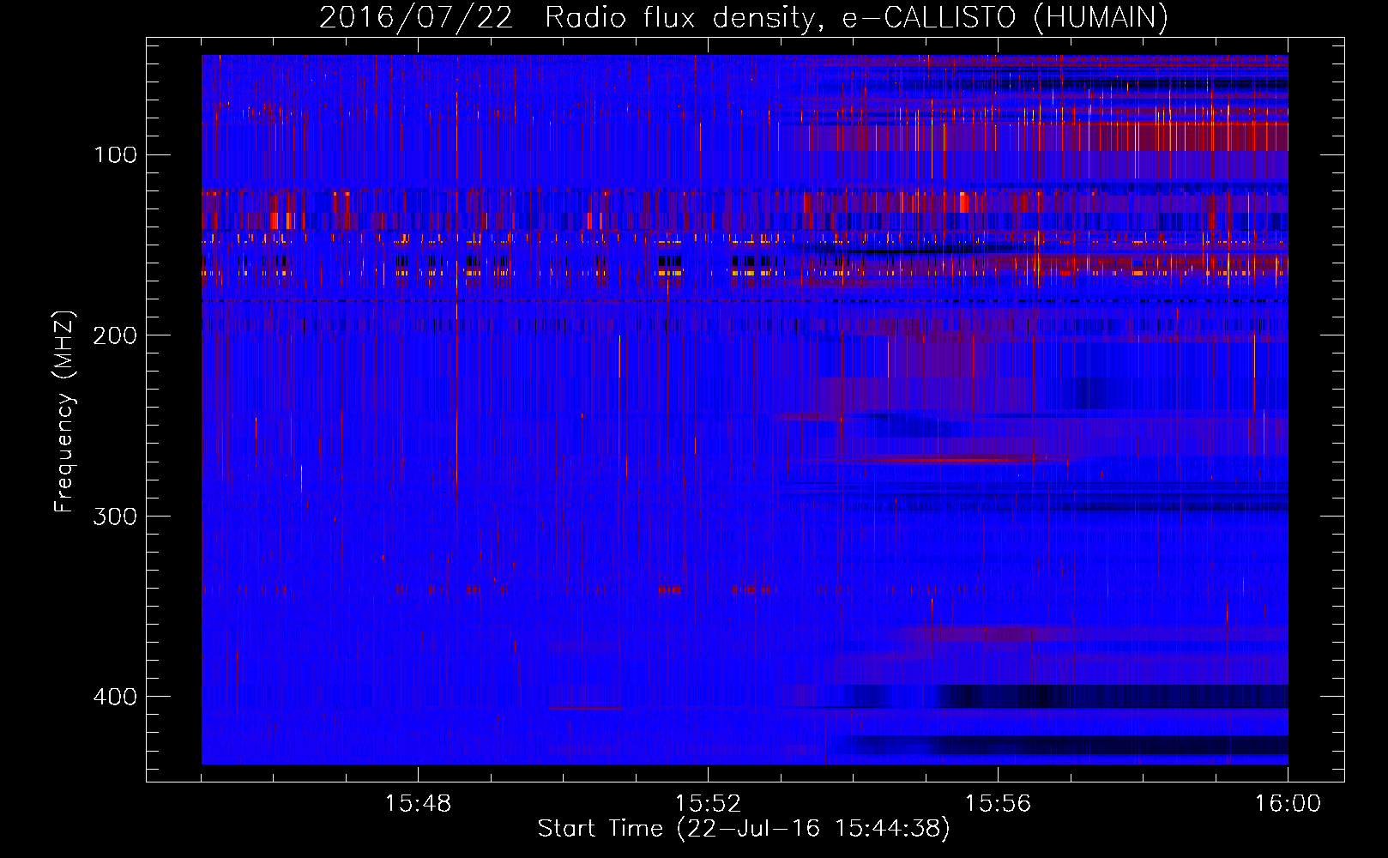Click the 100 frequency tick label

click(116, 155)
